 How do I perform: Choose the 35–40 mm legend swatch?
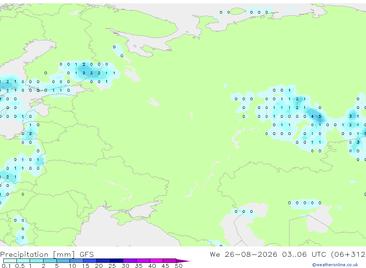point(143,261)
